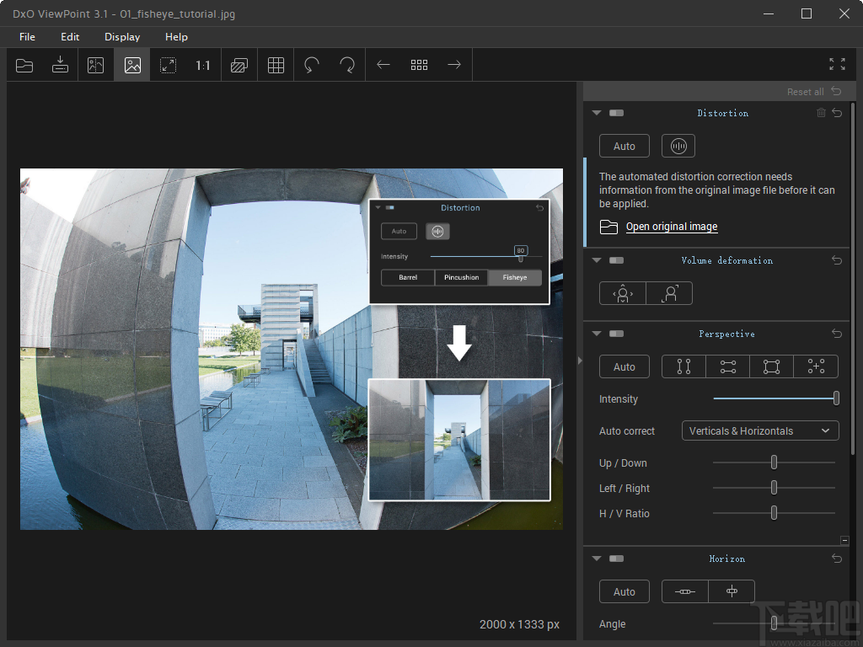Click the save/export image toolbar icon
863x647 pixels.
[x=60, y=65]
